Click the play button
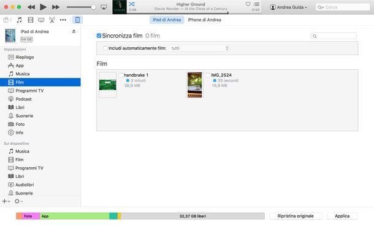Viewport: 374px width, 225px height. pyautogui.click(x=43, y=7)
